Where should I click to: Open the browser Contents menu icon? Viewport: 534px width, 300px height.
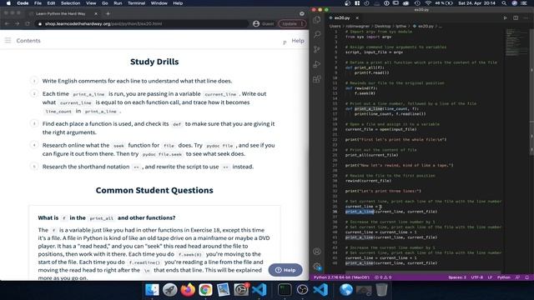[x=8, y=41]
